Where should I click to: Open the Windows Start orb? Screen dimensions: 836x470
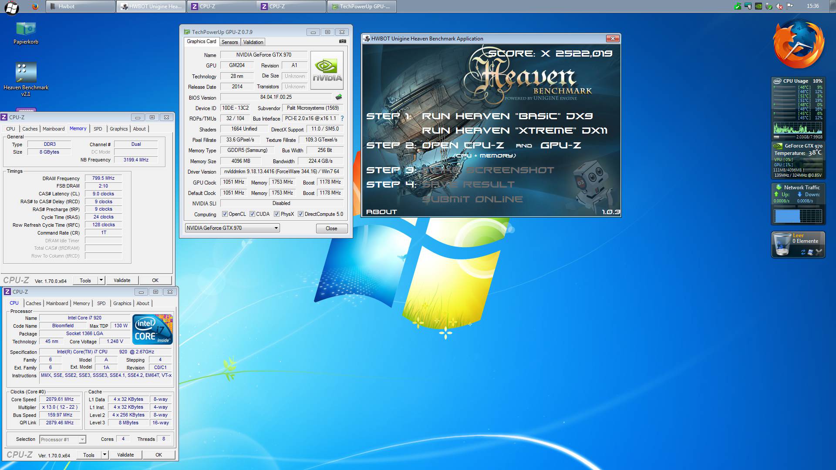point(11,7)
